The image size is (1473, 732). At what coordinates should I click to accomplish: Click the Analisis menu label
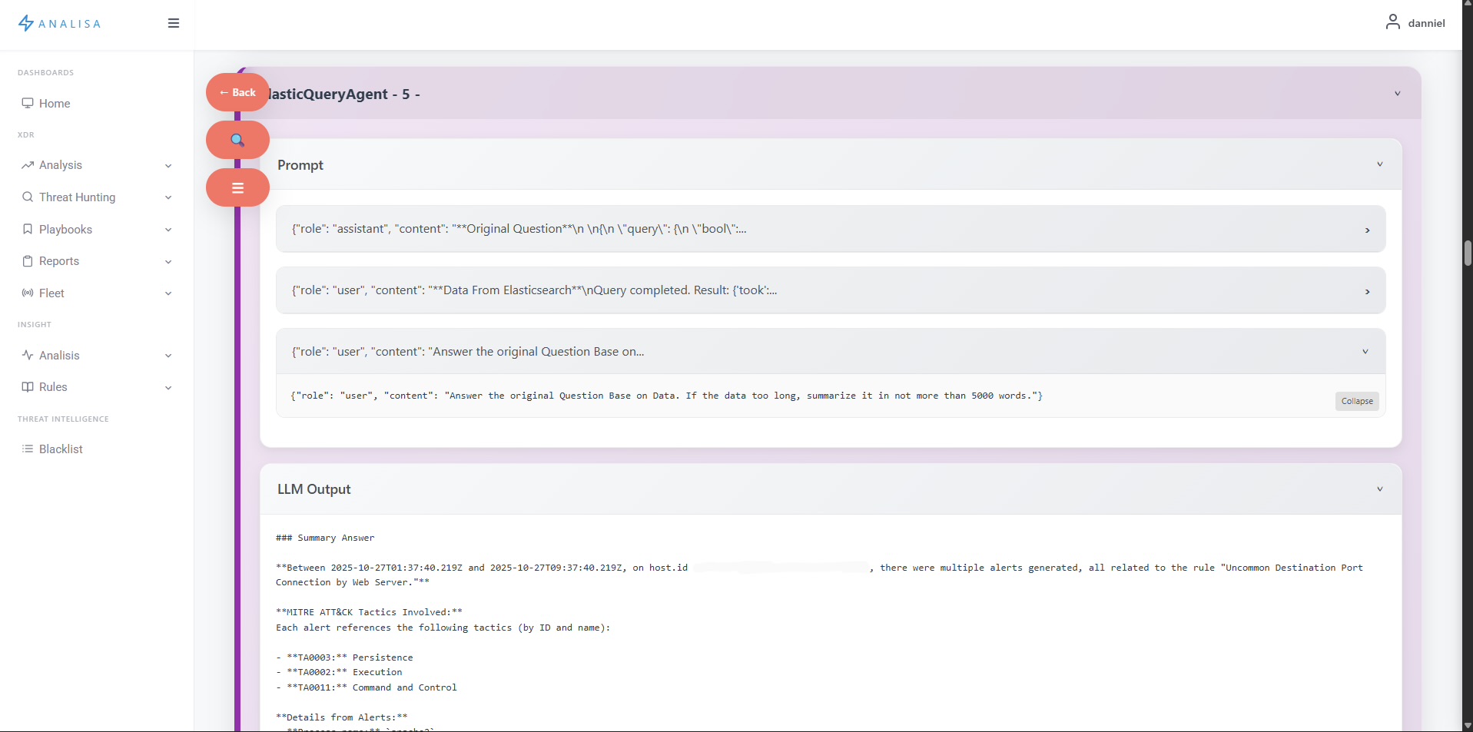point(59,356)
